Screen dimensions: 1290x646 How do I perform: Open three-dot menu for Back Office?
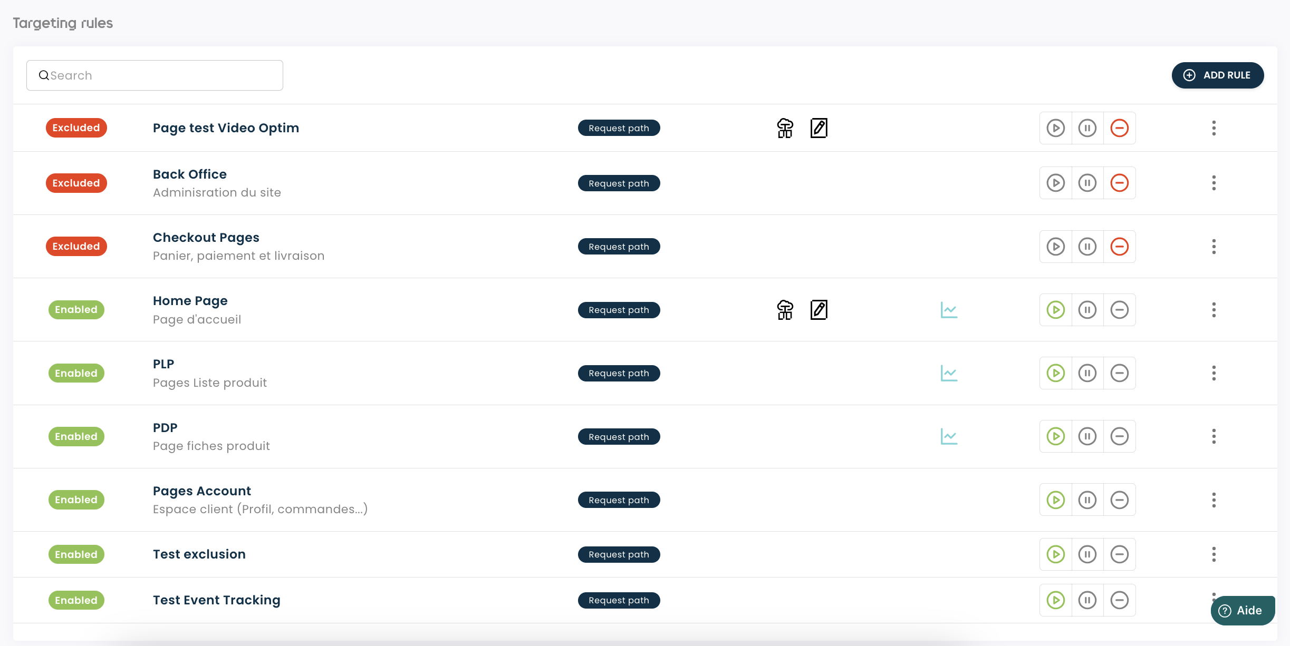click(1214, 183)
